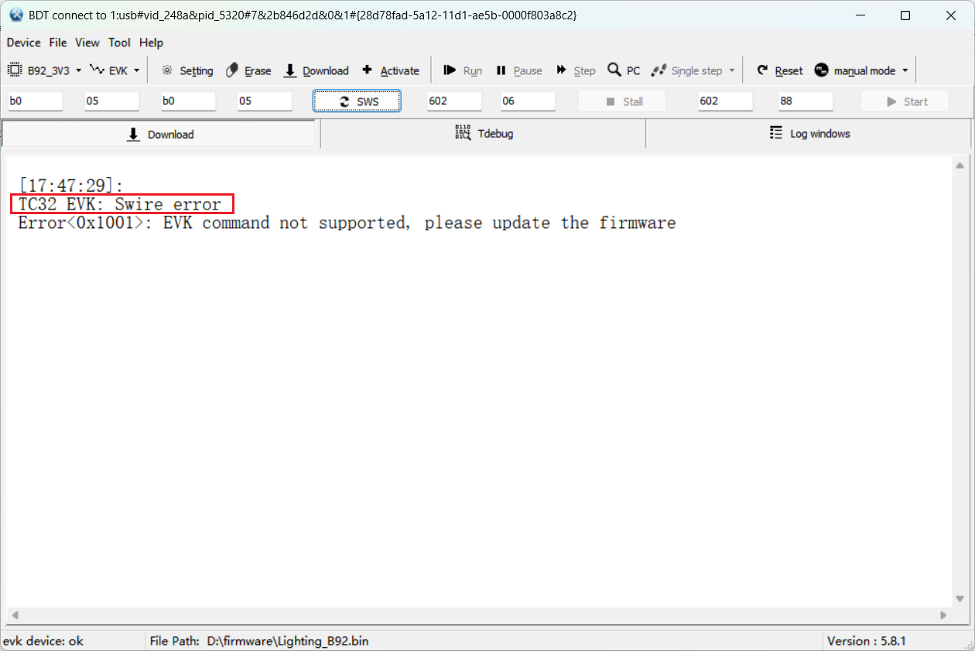Focus the 602 field before Start
Image resolution: width=975 pixels, height=651 pixels.
tap(725, 101)
